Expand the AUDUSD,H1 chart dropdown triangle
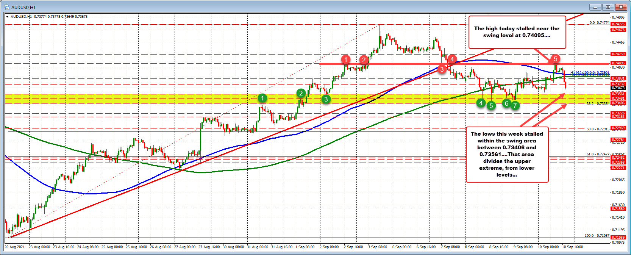 coord(7,17)
